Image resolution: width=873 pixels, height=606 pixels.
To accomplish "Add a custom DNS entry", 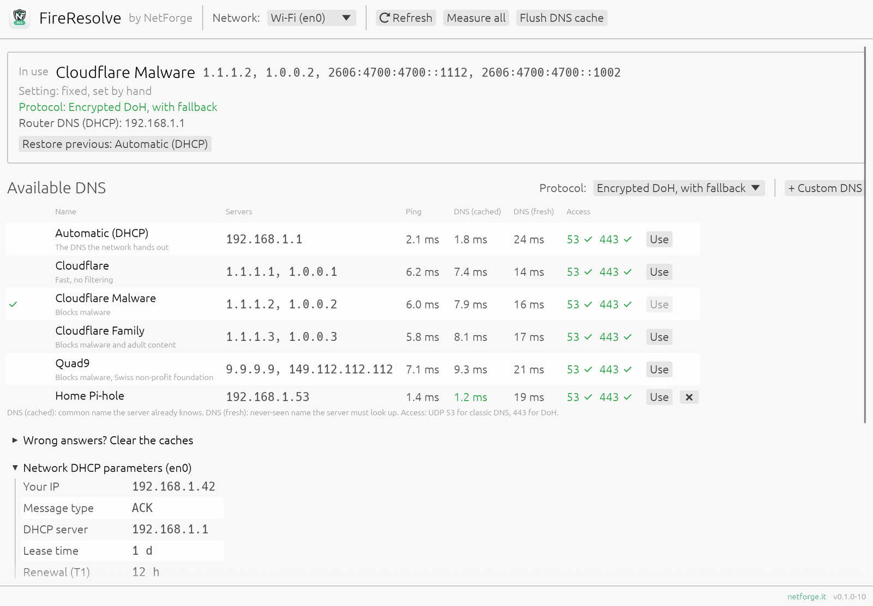I will pyautogui.click(x=824, y=188).
